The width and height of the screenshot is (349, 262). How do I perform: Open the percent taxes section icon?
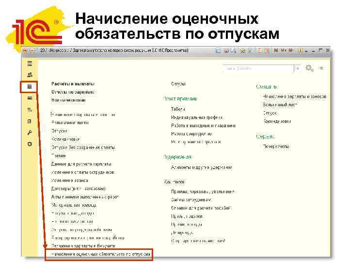click(x=30, y=110)
